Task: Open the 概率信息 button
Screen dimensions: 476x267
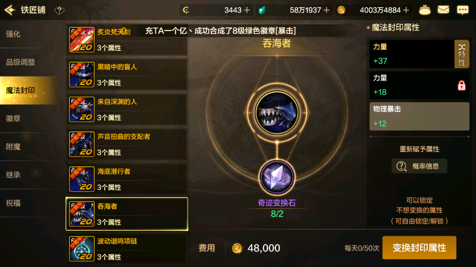Action: (x=419, y=166)
